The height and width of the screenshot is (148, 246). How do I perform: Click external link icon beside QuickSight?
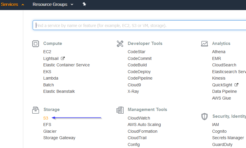coord(236,85)
